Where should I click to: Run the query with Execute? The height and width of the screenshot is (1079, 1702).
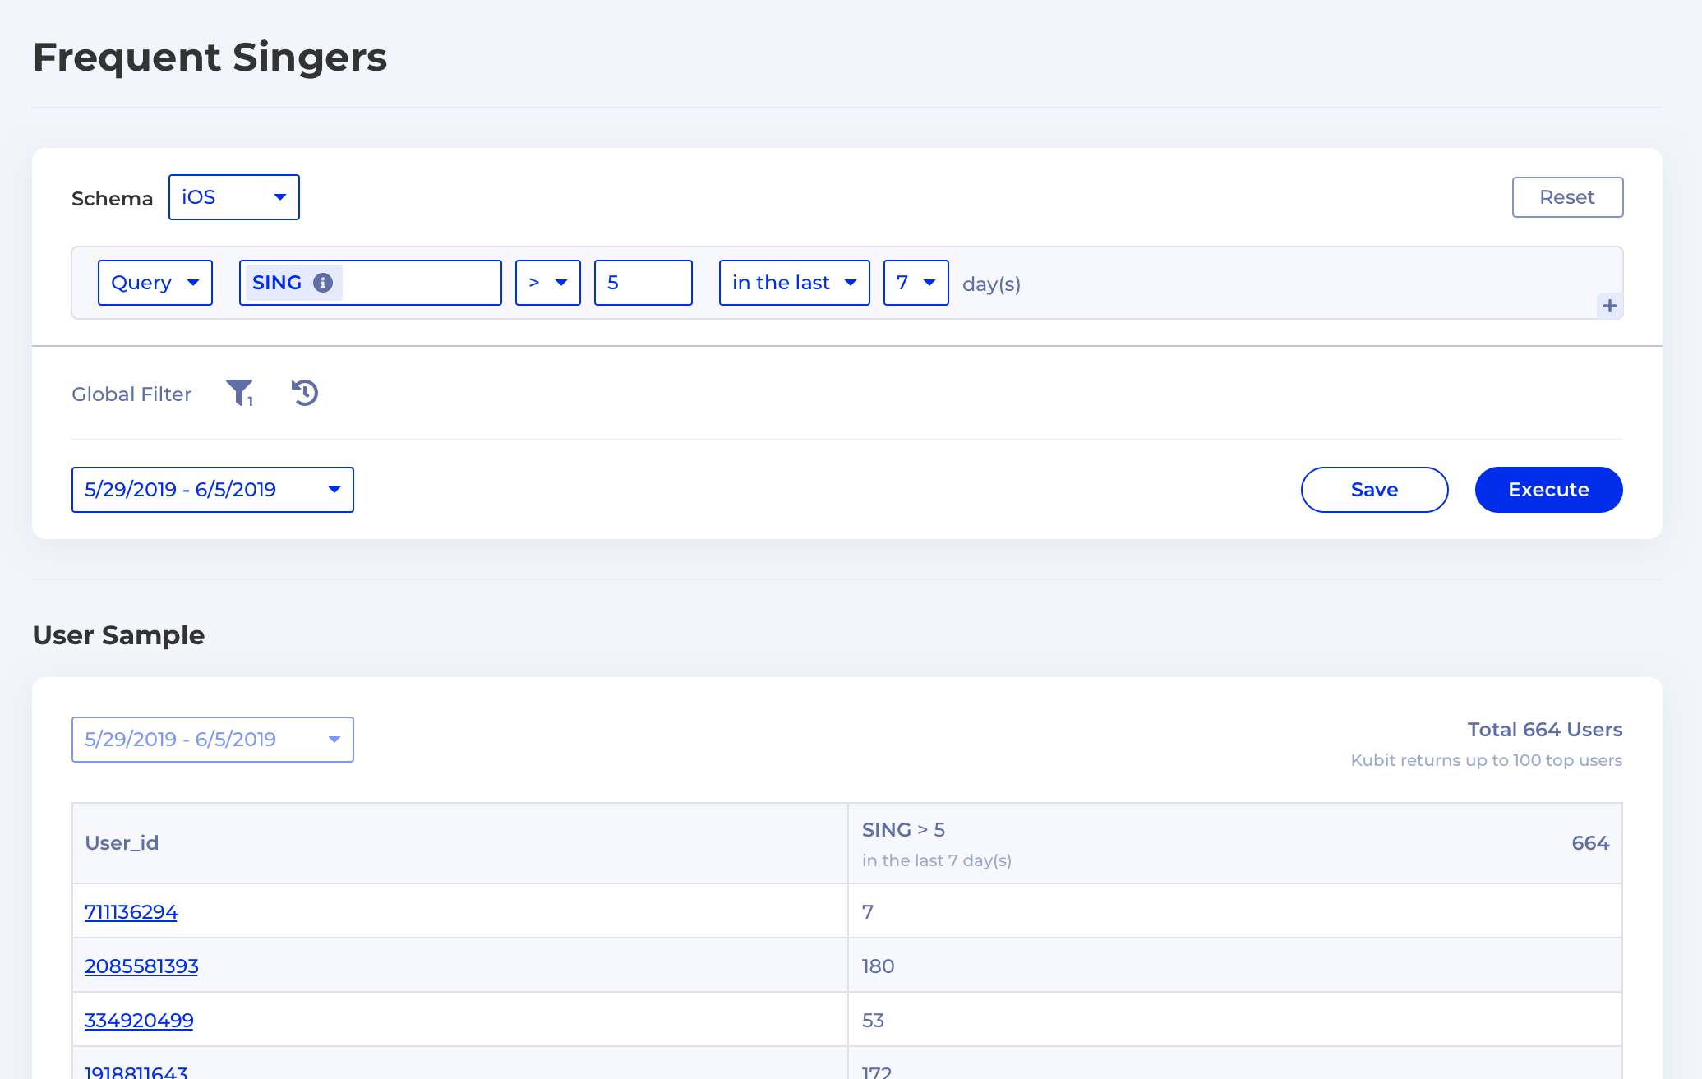(1548, 490)
